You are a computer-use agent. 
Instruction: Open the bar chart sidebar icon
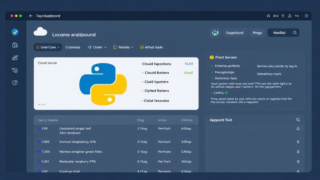15,58
